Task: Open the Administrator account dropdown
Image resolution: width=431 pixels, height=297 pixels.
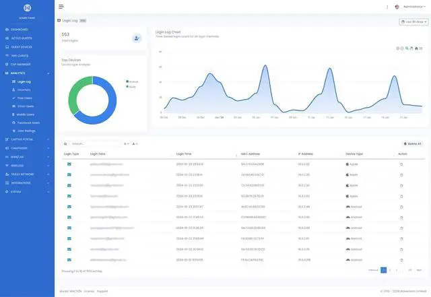Action: pos(413,7)
